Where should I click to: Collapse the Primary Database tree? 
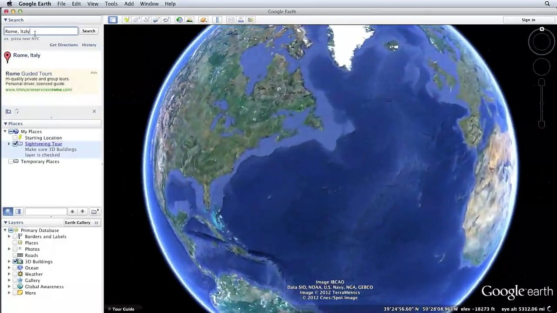point(5,230)
